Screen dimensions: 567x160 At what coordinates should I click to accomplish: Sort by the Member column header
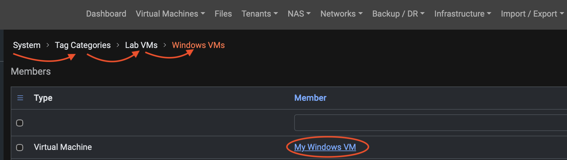pos(310,98)
